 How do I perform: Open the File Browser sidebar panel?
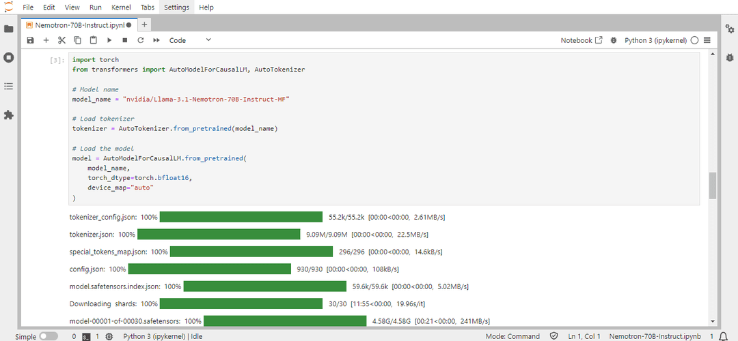[8, 29]
